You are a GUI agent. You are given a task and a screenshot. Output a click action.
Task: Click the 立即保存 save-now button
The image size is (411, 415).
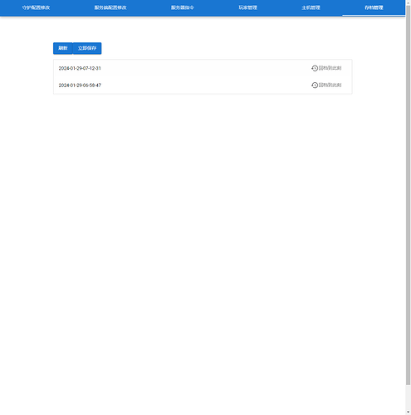(x=87, y=48)
